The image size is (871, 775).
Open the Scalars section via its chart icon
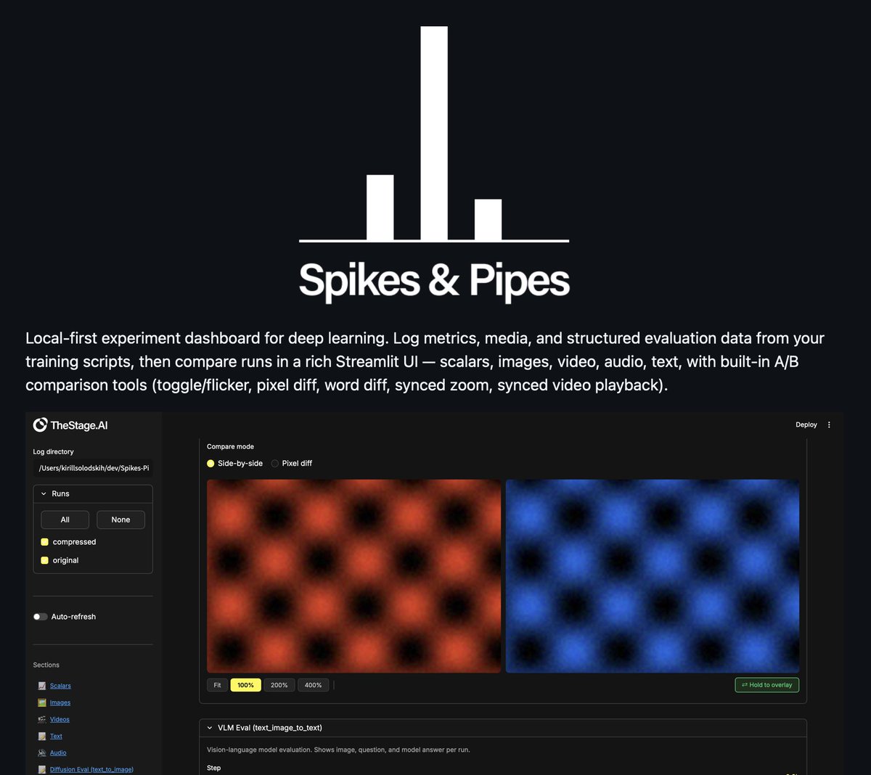tap(43, 685)
